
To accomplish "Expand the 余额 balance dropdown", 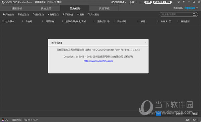I will coord(133,2).
